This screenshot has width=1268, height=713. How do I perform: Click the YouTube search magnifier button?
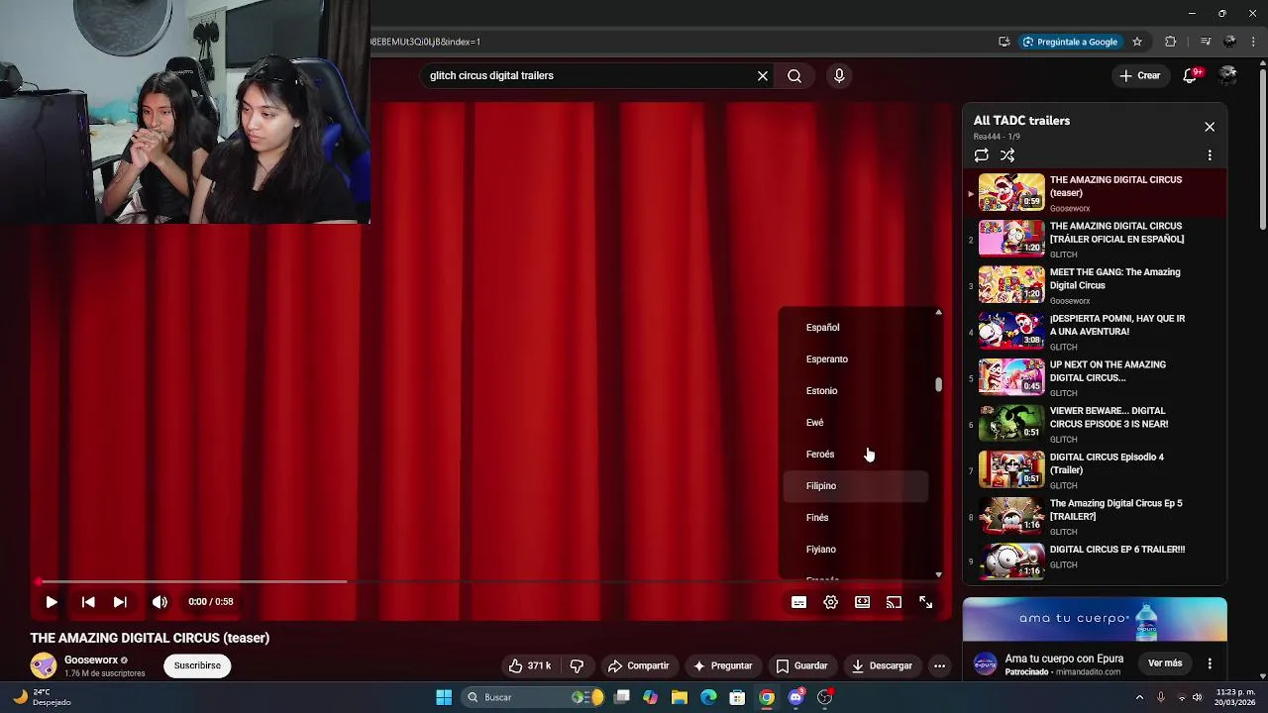tap(794, 75)
